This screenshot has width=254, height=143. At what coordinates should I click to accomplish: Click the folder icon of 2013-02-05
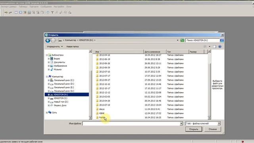tap(97, 97)
